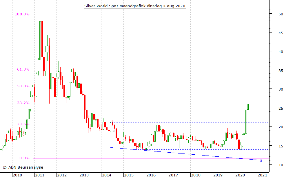Select the 23.6% Fibonacci label
The height and width of the screenshot is (177, 284).
pyautogui.click(x=23, y=124)
